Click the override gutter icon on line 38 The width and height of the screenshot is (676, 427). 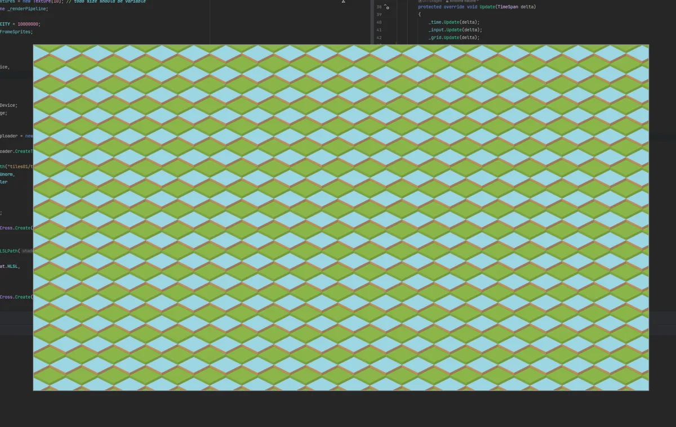coord(386,7)
